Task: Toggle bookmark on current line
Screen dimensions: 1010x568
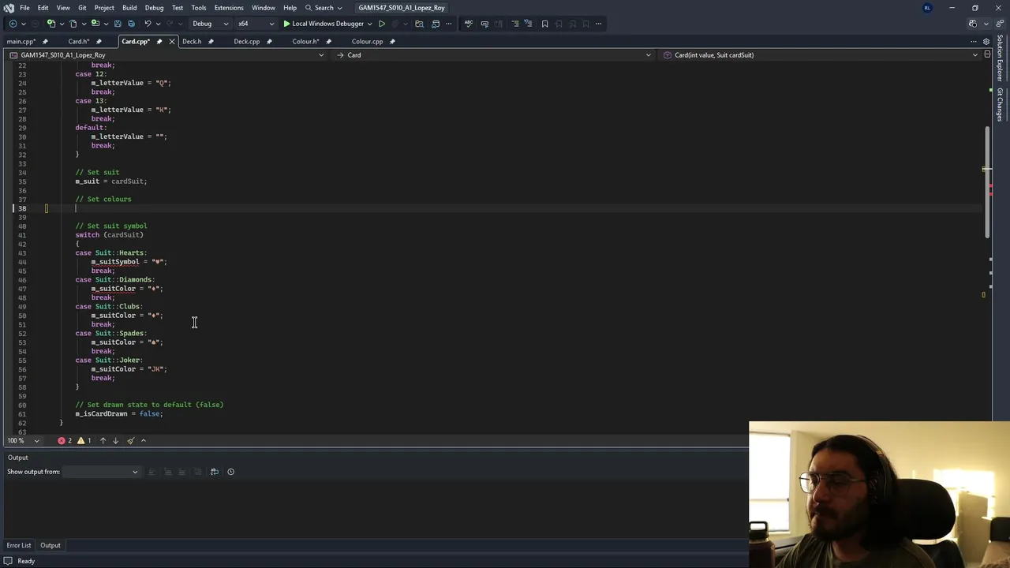Action: (x=544, y=24)
